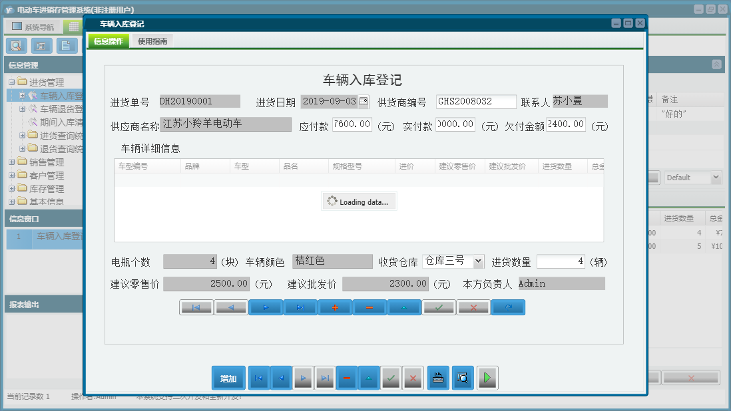Go to next record in detail grid navigator
The height and width of the screenshot is (411, 731).
pos(265,307)
